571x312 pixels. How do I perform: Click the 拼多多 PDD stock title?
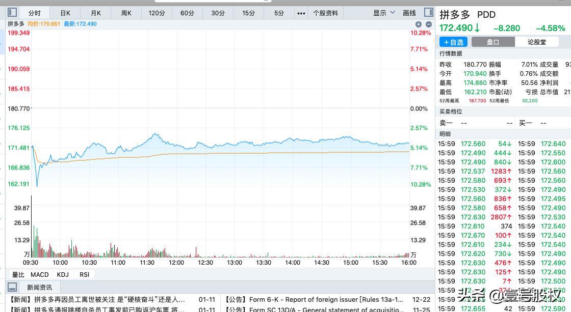point(467,15)
